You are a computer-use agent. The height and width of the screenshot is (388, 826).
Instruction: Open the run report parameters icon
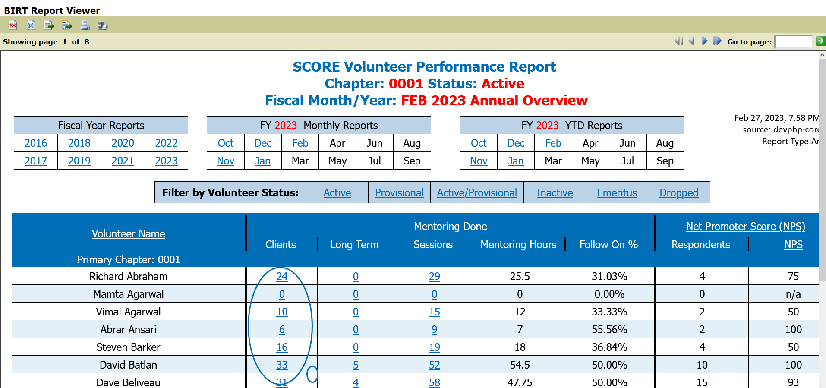[31, 25]
